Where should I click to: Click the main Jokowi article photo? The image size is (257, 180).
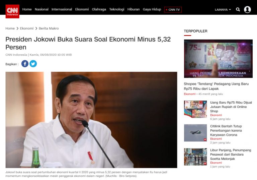click(x=91, y=120)
